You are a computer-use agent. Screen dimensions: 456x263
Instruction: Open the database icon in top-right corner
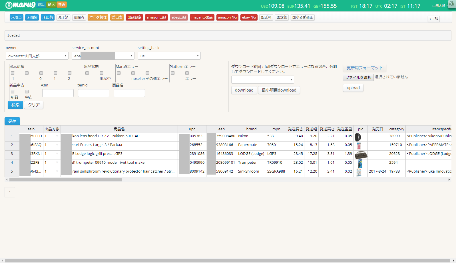(451, 4)
